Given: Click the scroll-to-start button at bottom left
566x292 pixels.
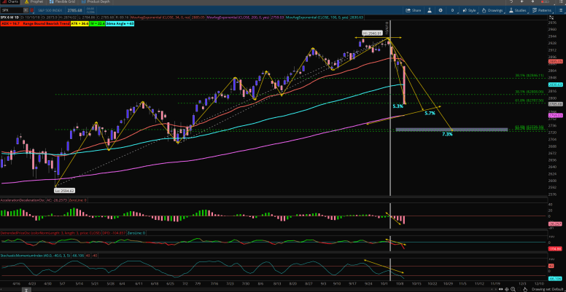Looking at the screenshot, I should tap(25, 289).
